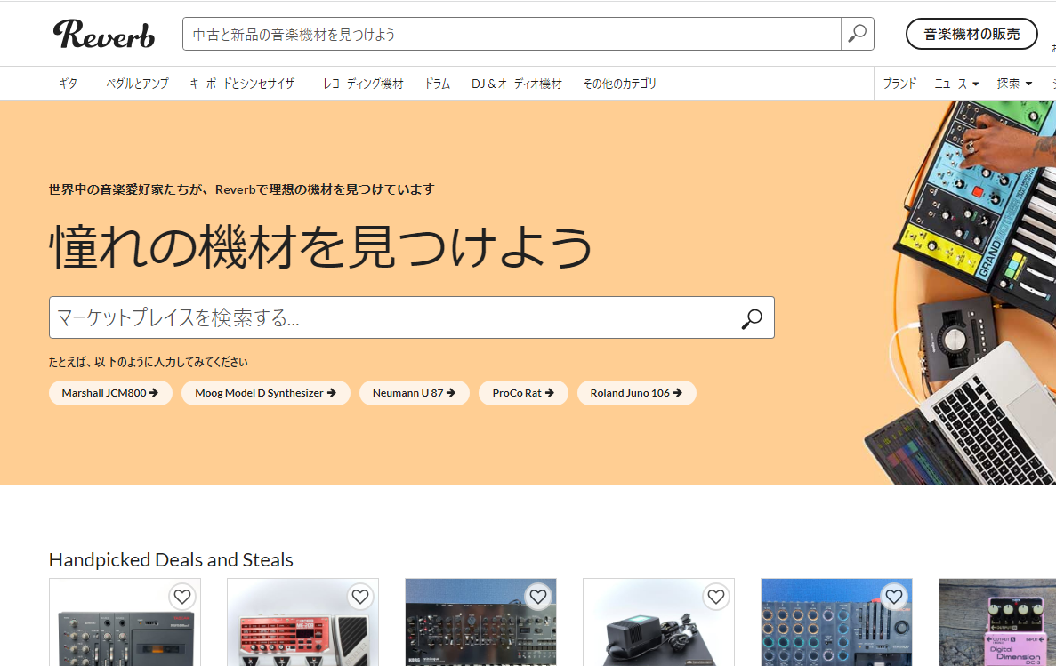Screen dimensions: 1056x666
Task: Open the cassette recorder product thumbnail
Action: coord(125,622)
